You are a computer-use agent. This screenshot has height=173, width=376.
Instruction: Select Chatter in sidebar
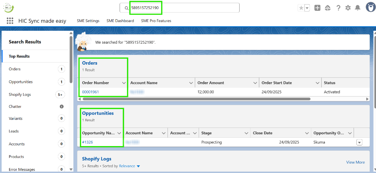35,106
